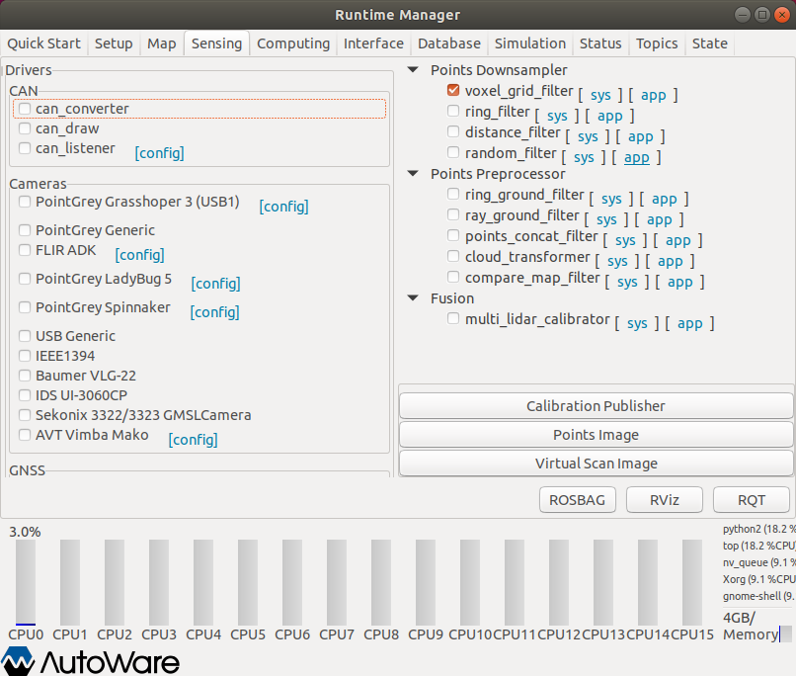The height and width of the screenshot is (676, 796).
Task: Tick the points_concat_filter checkbox
Action: click(453, 235)
